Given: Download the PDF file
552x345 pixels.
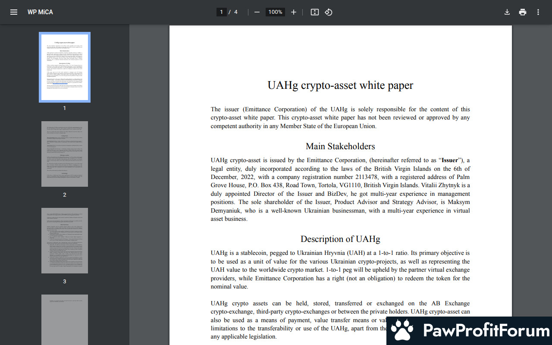Looking at the screenshot, I should (x=507, y=12).
